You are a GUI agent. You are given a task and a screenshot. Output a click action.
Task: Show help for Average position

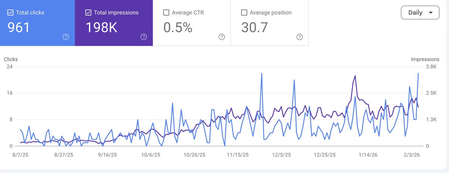click(299, 37)
